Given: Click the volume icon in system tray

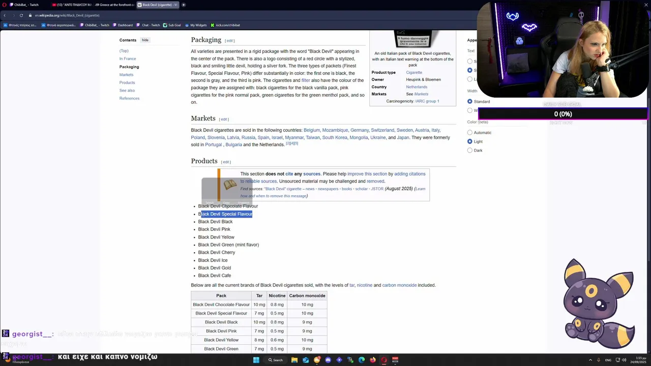Looking at the screenshot, I should (624, 360).
